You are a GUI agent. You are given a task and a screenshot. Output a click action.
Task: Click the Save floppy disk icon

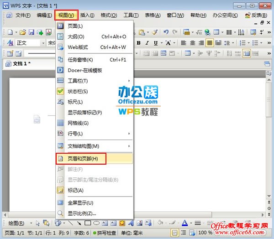tap(32, 32)
